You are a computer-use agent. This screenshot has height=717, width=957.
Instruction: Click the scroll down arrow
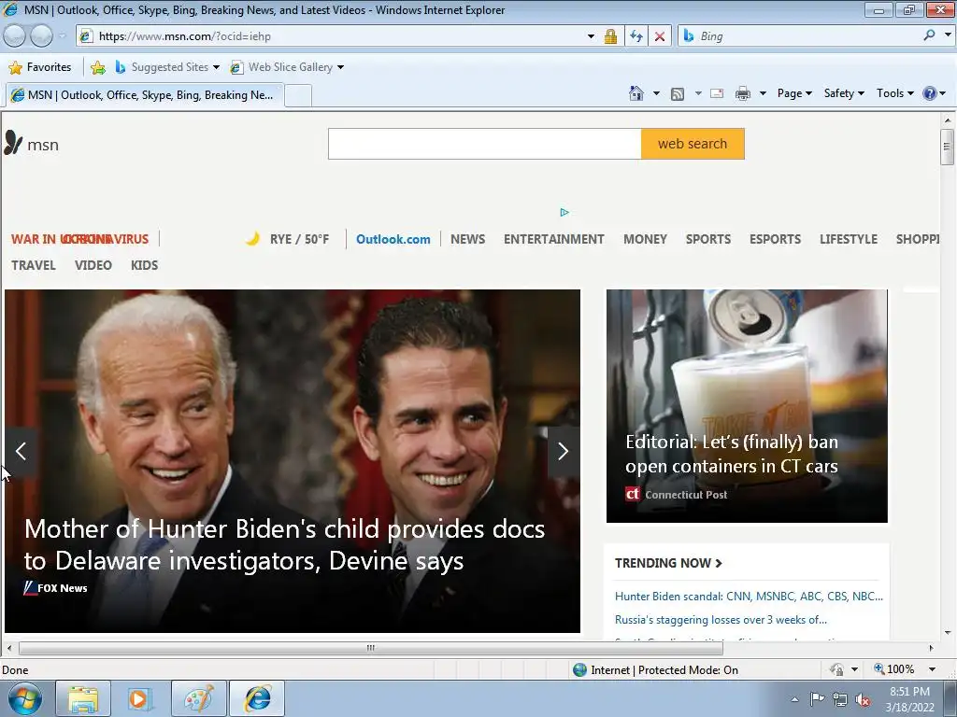[948, 633]
